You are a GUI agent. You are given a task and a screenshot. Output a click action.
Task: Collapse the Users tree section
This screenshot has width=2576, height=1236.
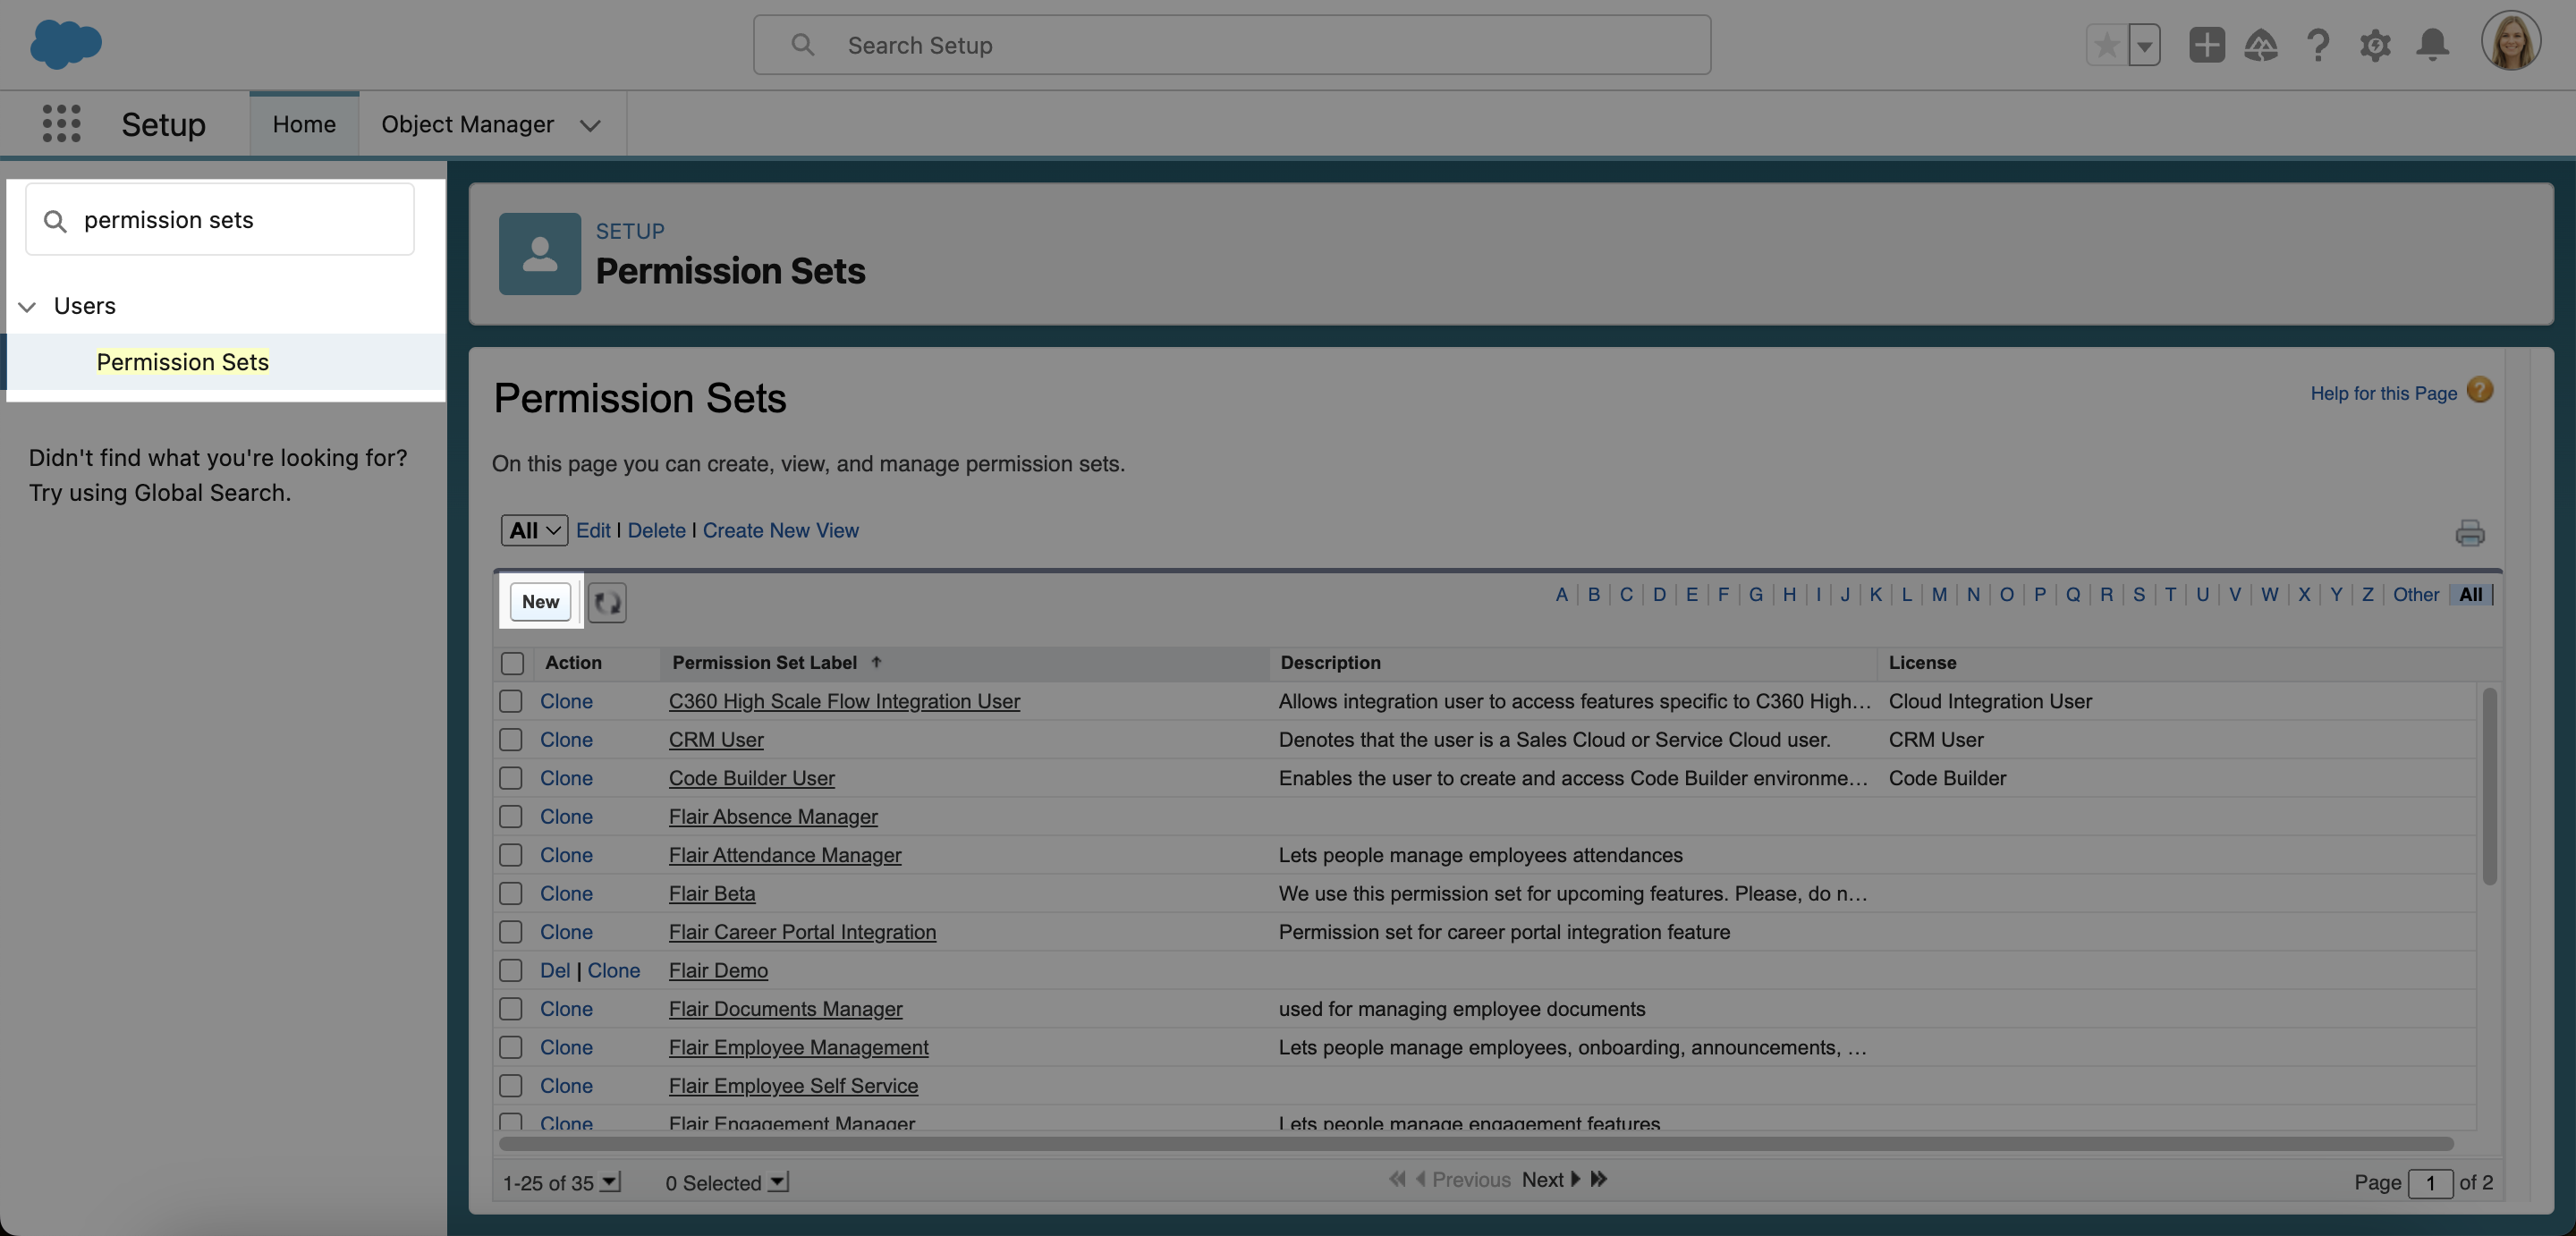28,306
